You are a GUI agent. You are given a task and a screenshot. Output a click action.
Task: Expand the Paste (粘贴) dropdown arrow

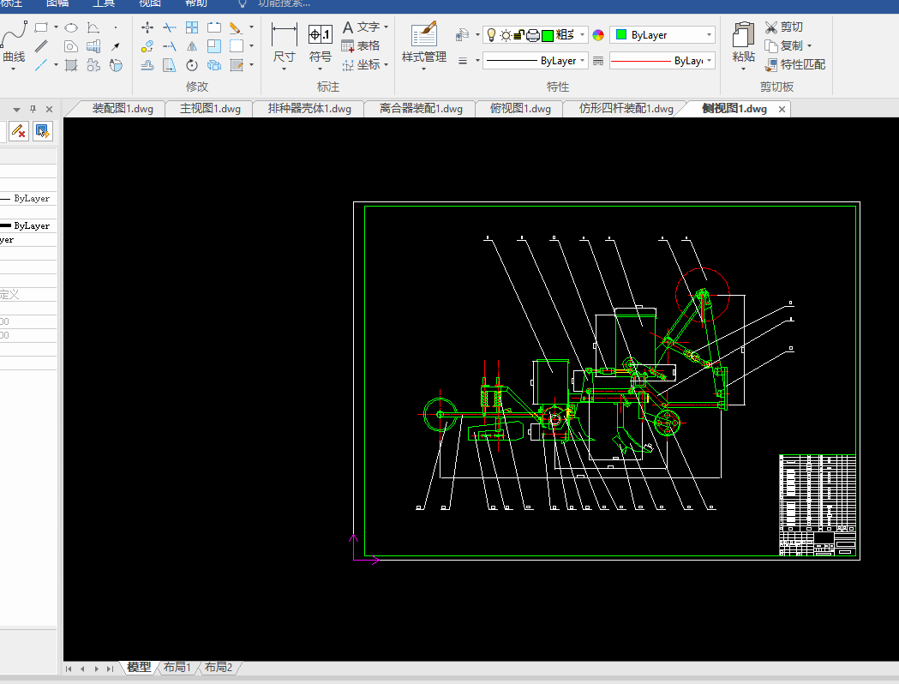pyautogui.click(x=743, y=69)
